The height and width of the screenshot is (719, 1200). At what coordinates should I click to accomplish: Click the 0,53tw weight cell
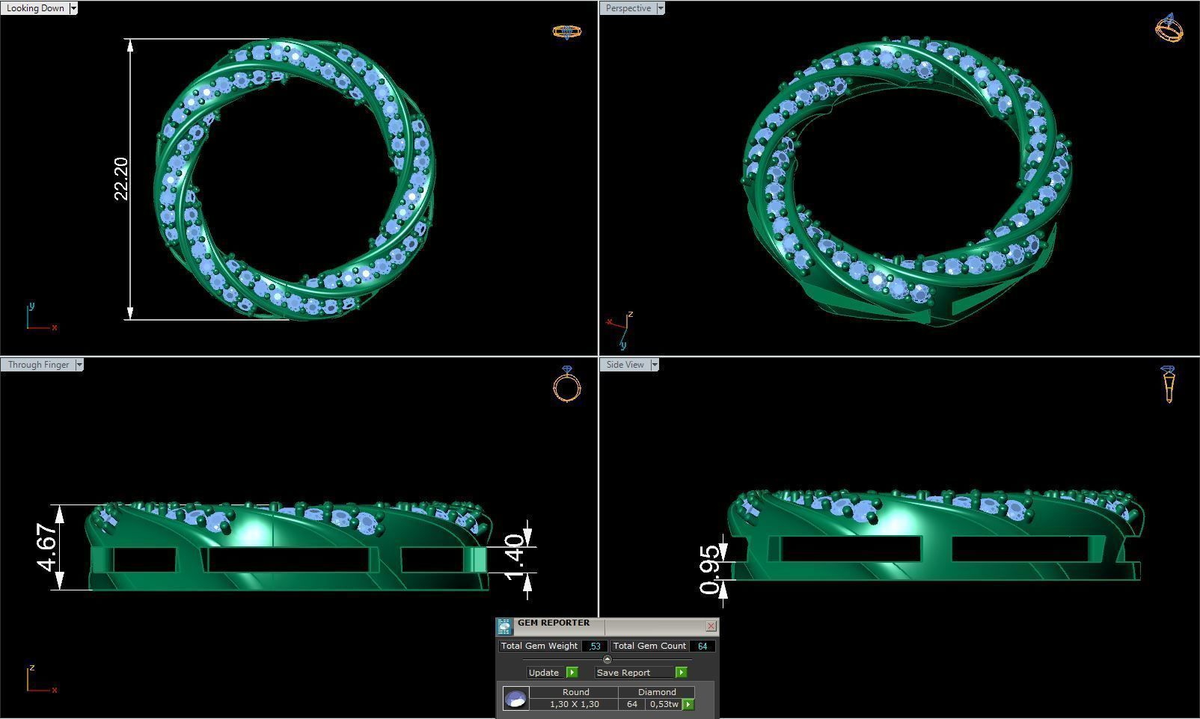point(664,704)
